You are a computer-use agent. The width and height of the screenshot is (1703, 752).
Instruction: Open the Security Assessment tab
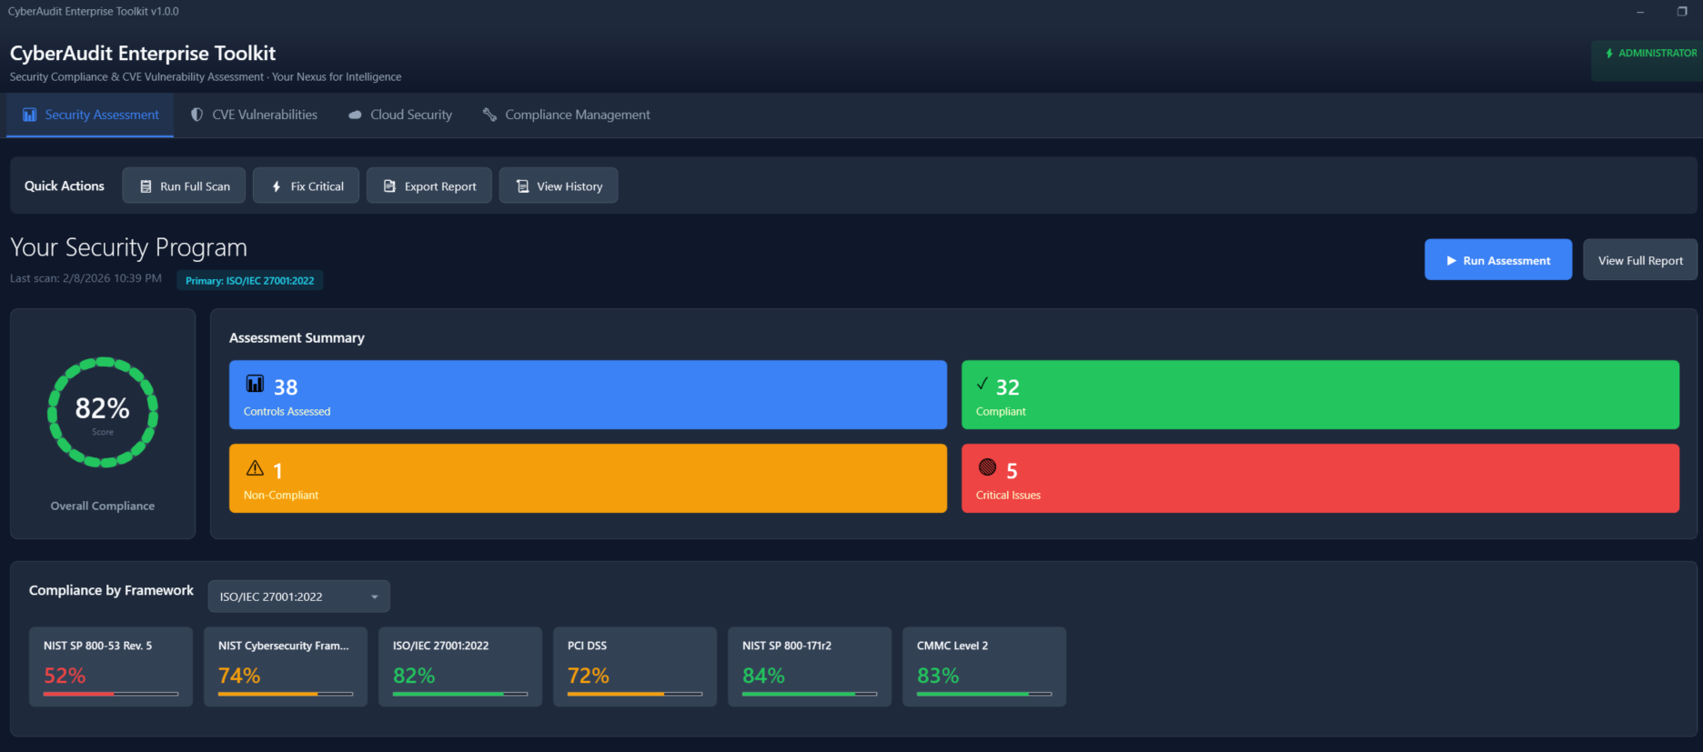pyautogui.click(x=90, y=115)
